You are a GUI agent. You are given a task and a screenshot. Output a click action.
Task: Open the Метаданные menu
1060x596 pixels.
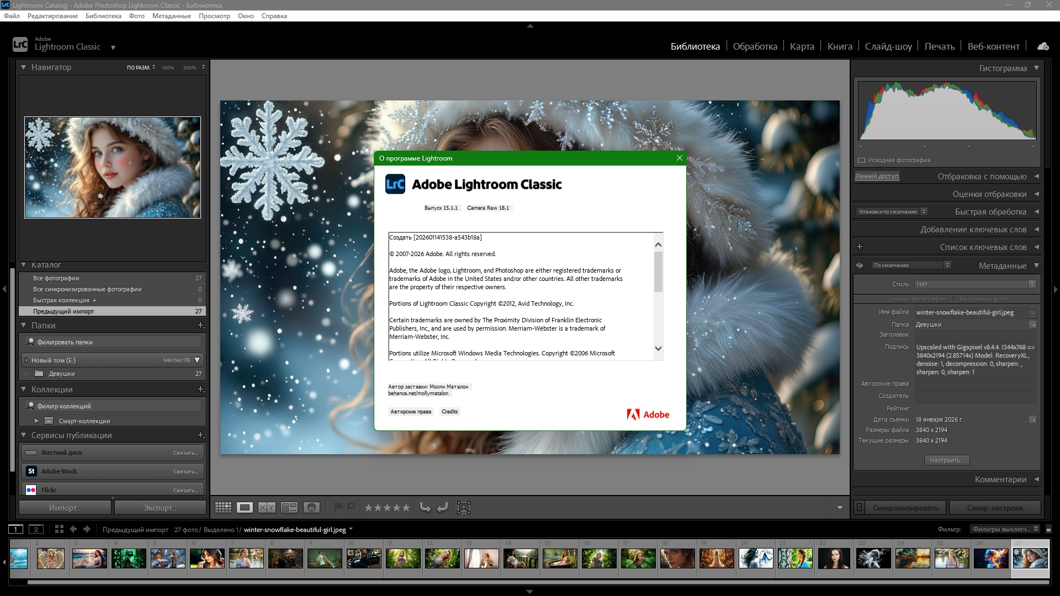click(x=172, y=16)
